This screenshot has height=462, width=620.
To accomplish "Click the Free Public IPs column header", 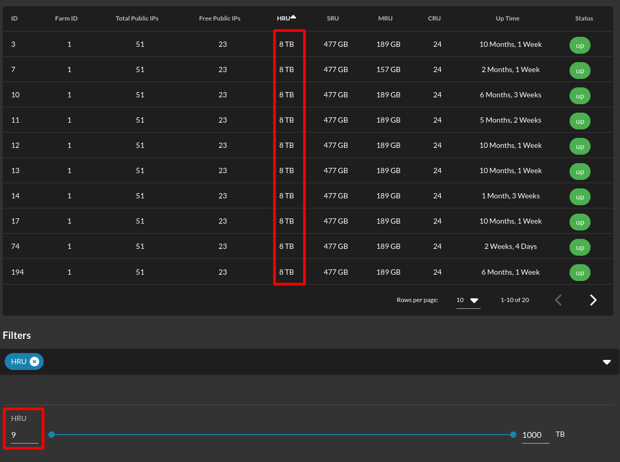I will [219, 18].
